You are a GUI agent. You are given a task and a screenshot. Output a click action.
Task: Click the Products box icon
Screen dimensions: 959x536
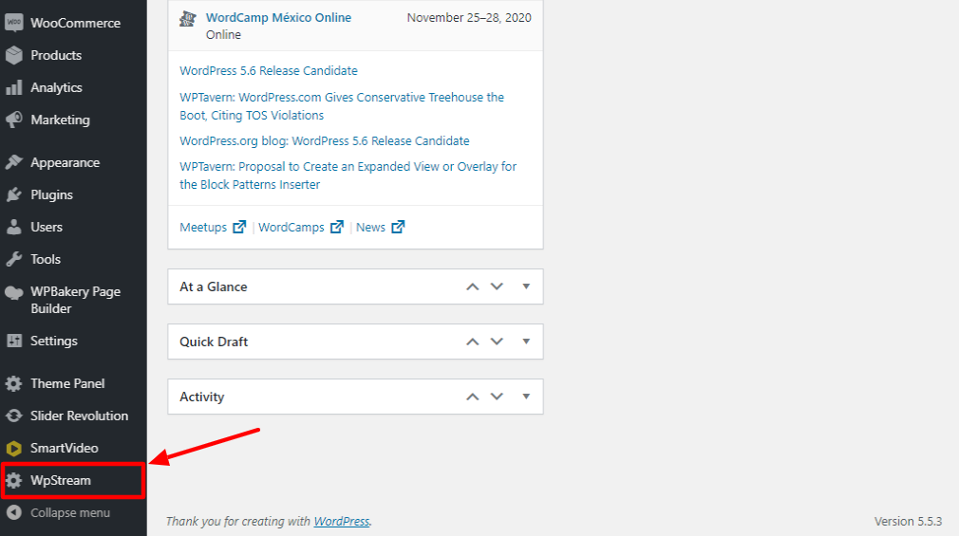13,55
